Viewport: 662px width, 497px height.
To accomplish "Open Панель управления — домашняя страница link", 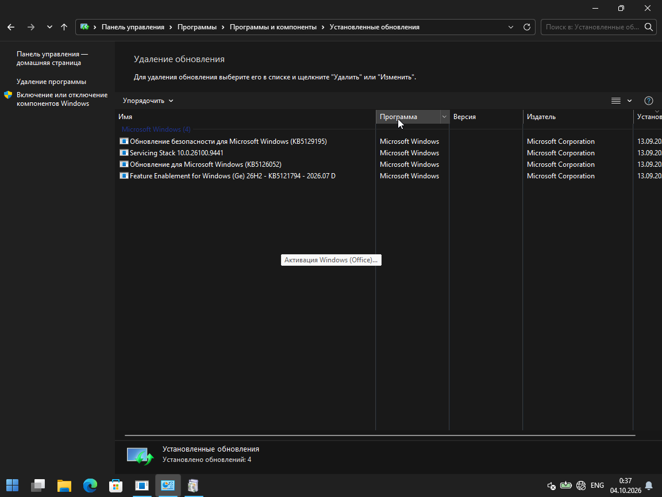I will pyautogui.click(x=52, y=58).
